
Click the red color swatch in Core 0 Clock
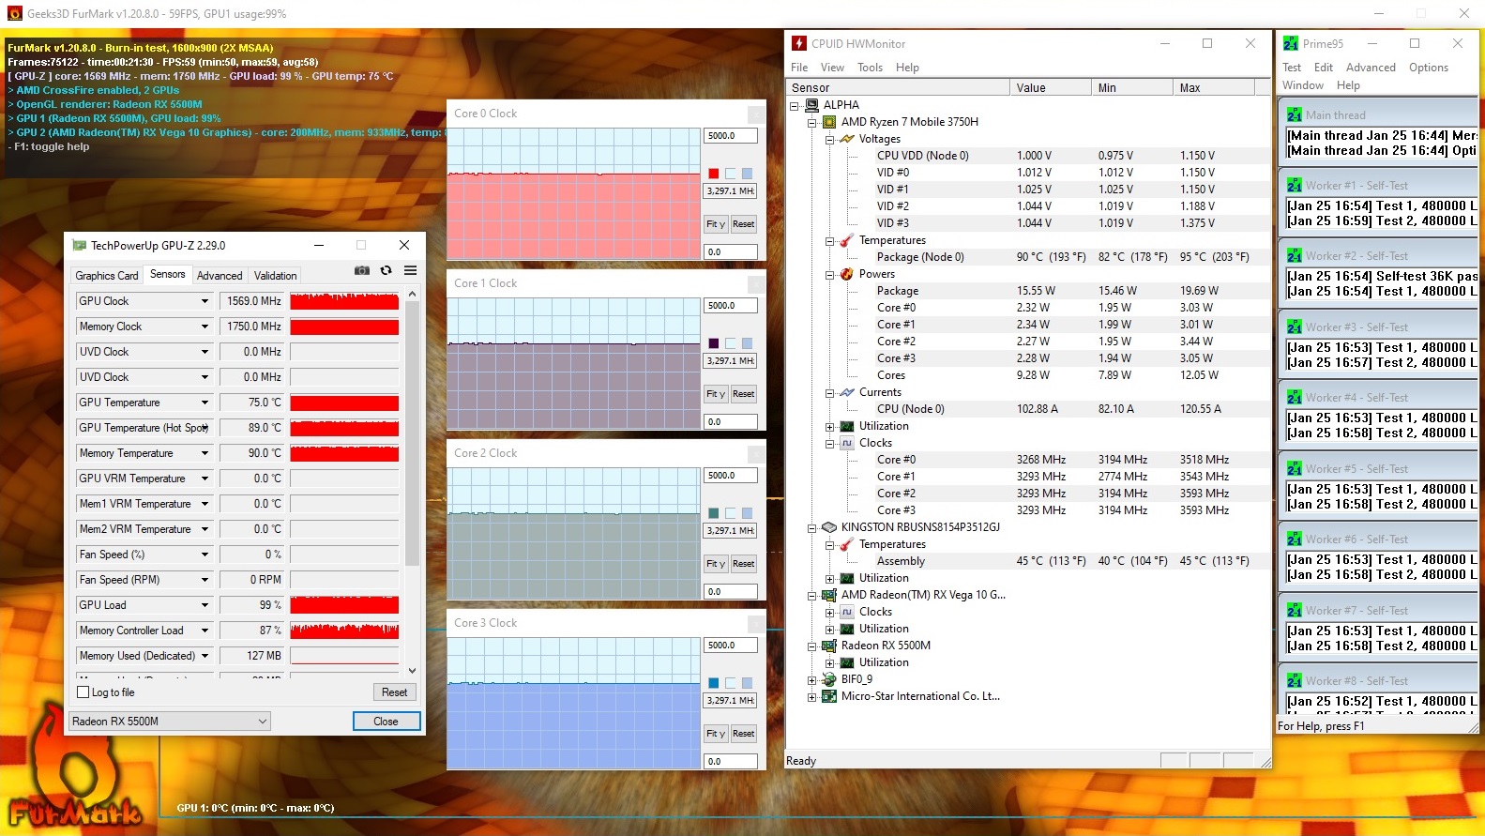pyautogui.click(x=714, y=174)
